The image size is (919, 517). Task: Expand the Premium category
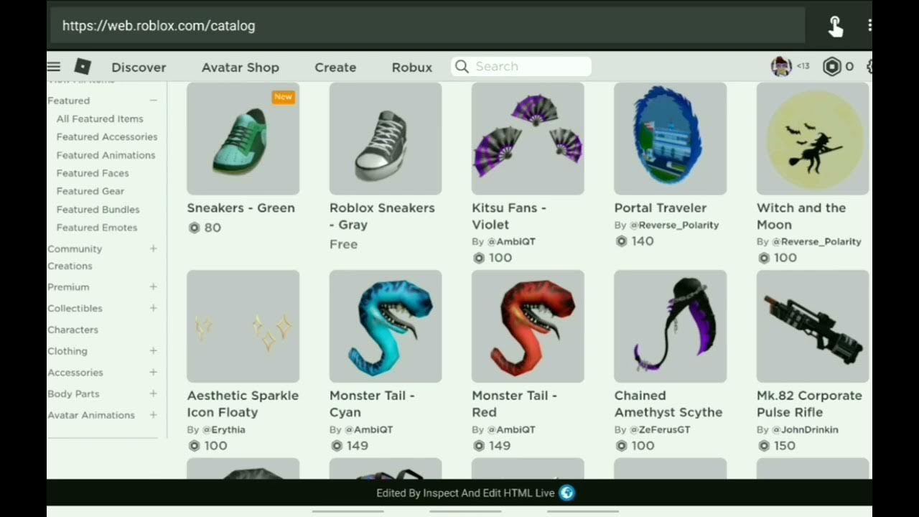[x=153, y=287]
